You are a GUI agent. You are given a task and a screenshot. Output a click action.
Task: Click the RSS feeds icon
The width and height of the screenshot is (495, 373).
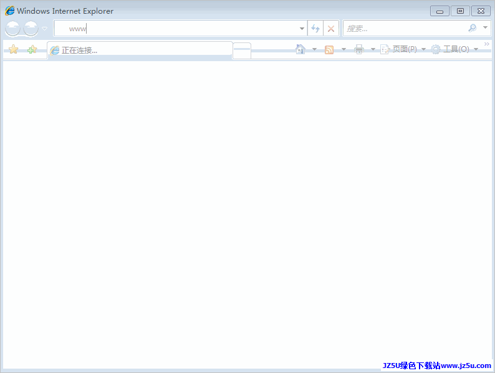tap(329, 49)
